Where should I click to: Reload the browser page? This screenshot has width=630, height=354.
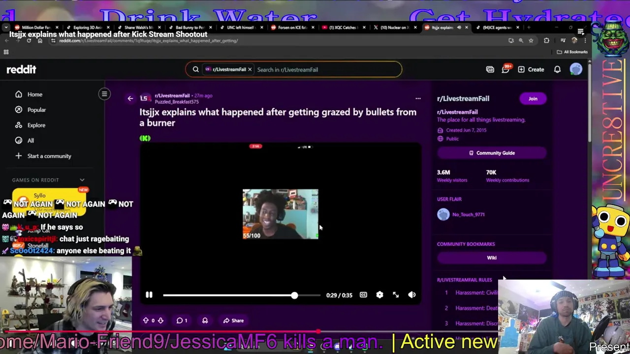coord(29,41)
